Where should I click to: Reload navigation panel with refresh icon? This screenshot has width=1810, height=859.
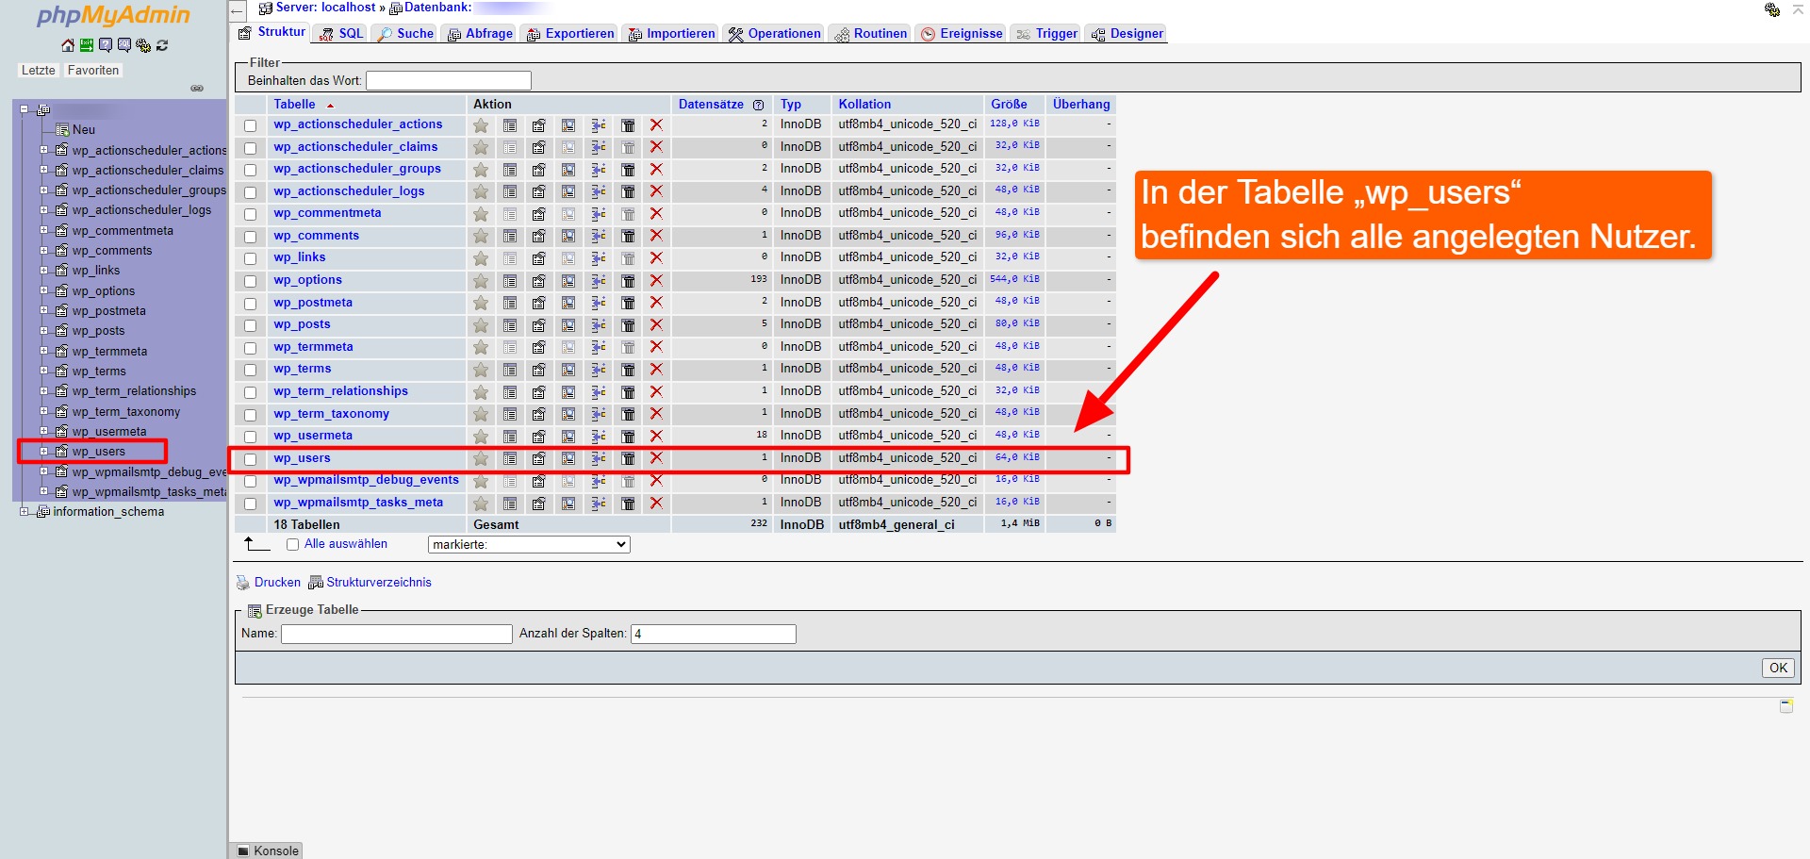(x=162, y=45)
